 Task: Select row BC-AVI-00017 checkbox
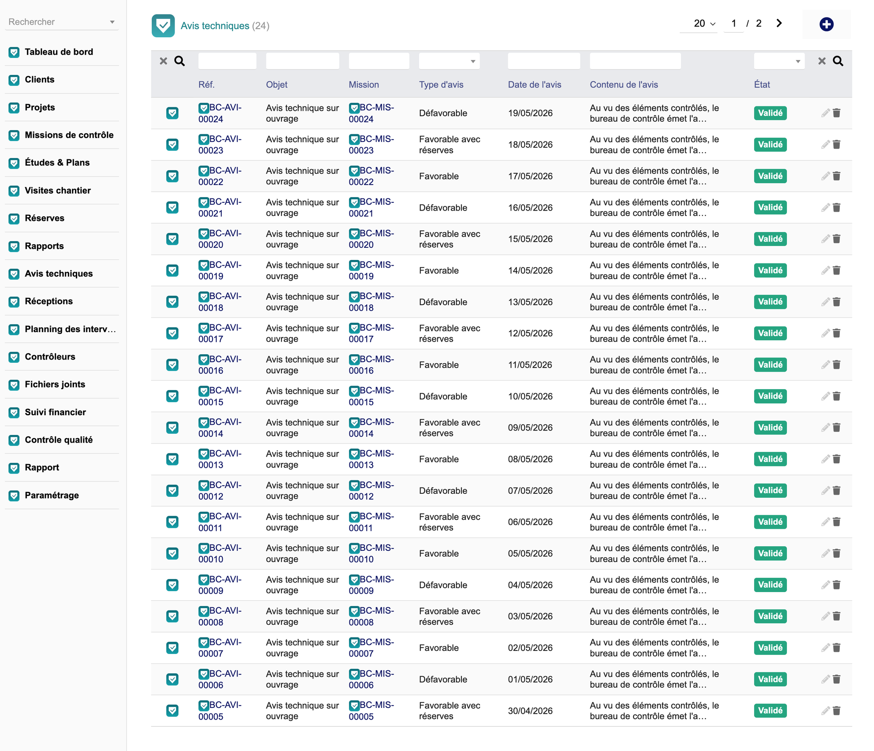click(x=172, y=333)
